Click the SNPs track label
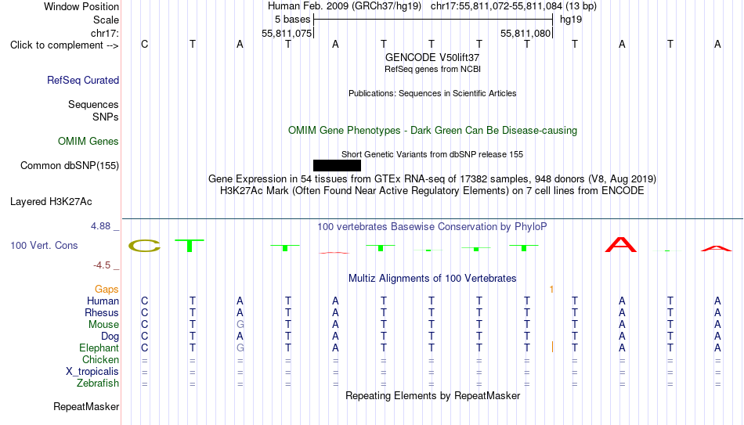 (x=106, y=117)
